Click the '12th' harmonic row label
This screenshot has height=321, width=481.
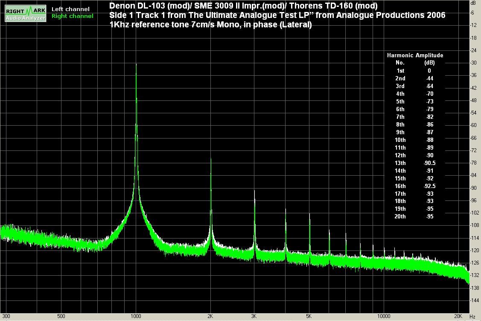point(400,155)
